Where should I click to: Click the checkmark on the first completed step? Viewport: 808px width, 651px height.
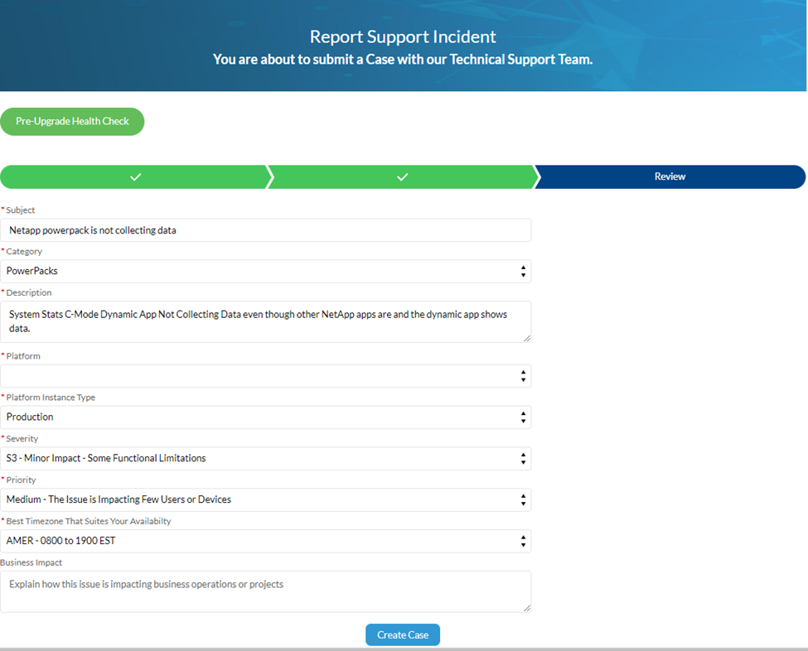pos(135,176)
